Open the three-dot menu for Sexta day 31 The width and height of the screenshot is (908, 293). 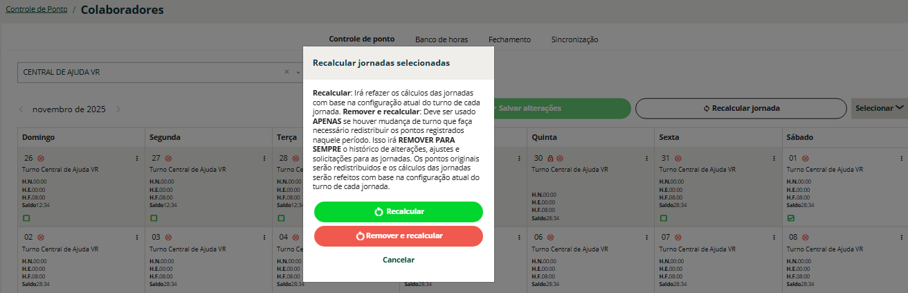(x=774, y=159)
